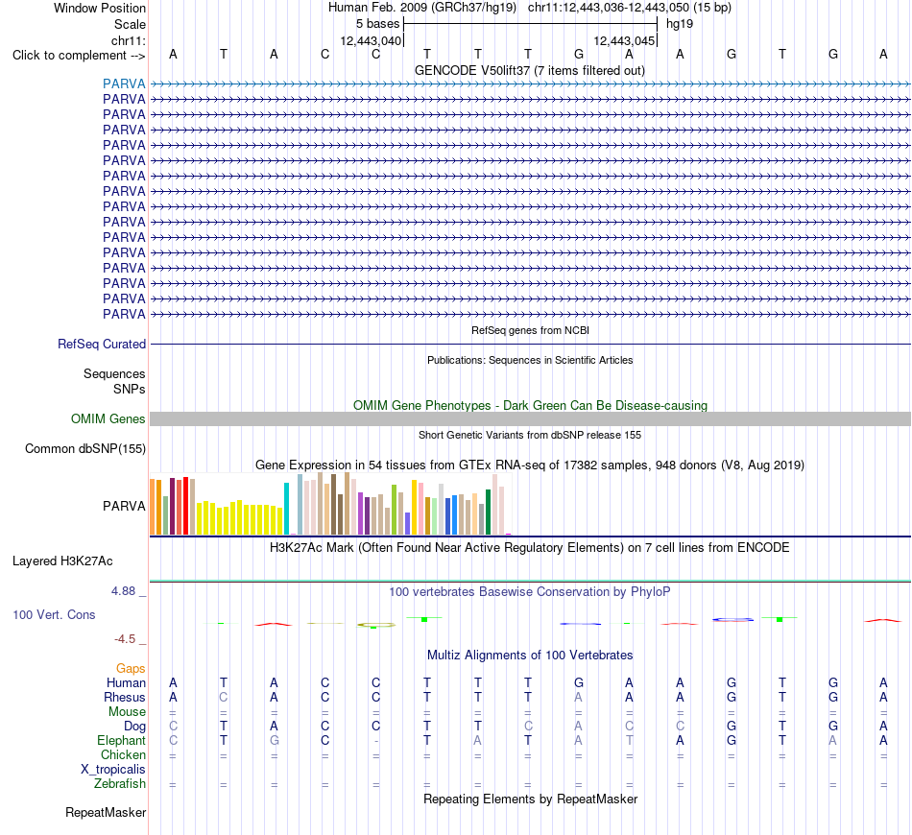The width and height of the screenshot is (912, 835).
Task: Click the PARVA label beside the GTEx bar chart
Action: [x=124, y=506]
